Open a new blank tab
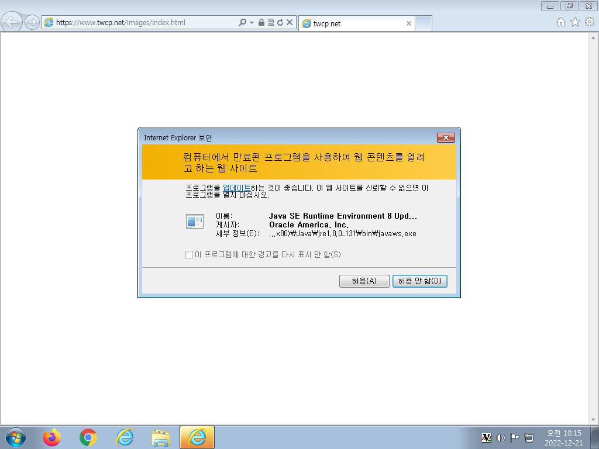Viewport: 599px width, 449px height. 424,23
